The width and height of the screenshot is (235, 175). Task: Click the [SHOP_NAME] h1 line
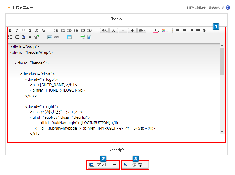click(54, 85)
